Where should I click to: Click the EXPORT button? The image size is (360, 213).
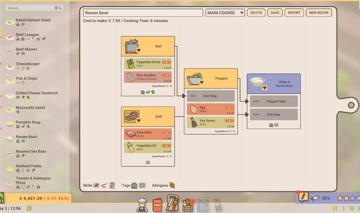[294, 13]
